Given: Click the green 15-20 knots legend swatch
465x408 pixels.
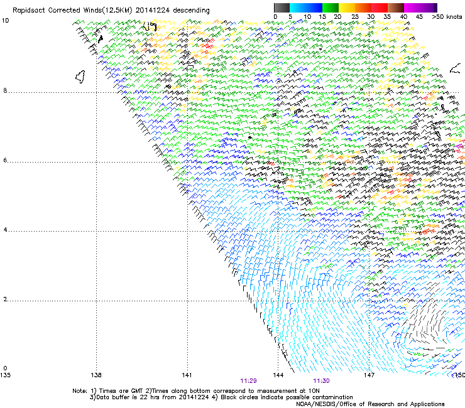Looking at the screenshot, I should click(331, 8).
